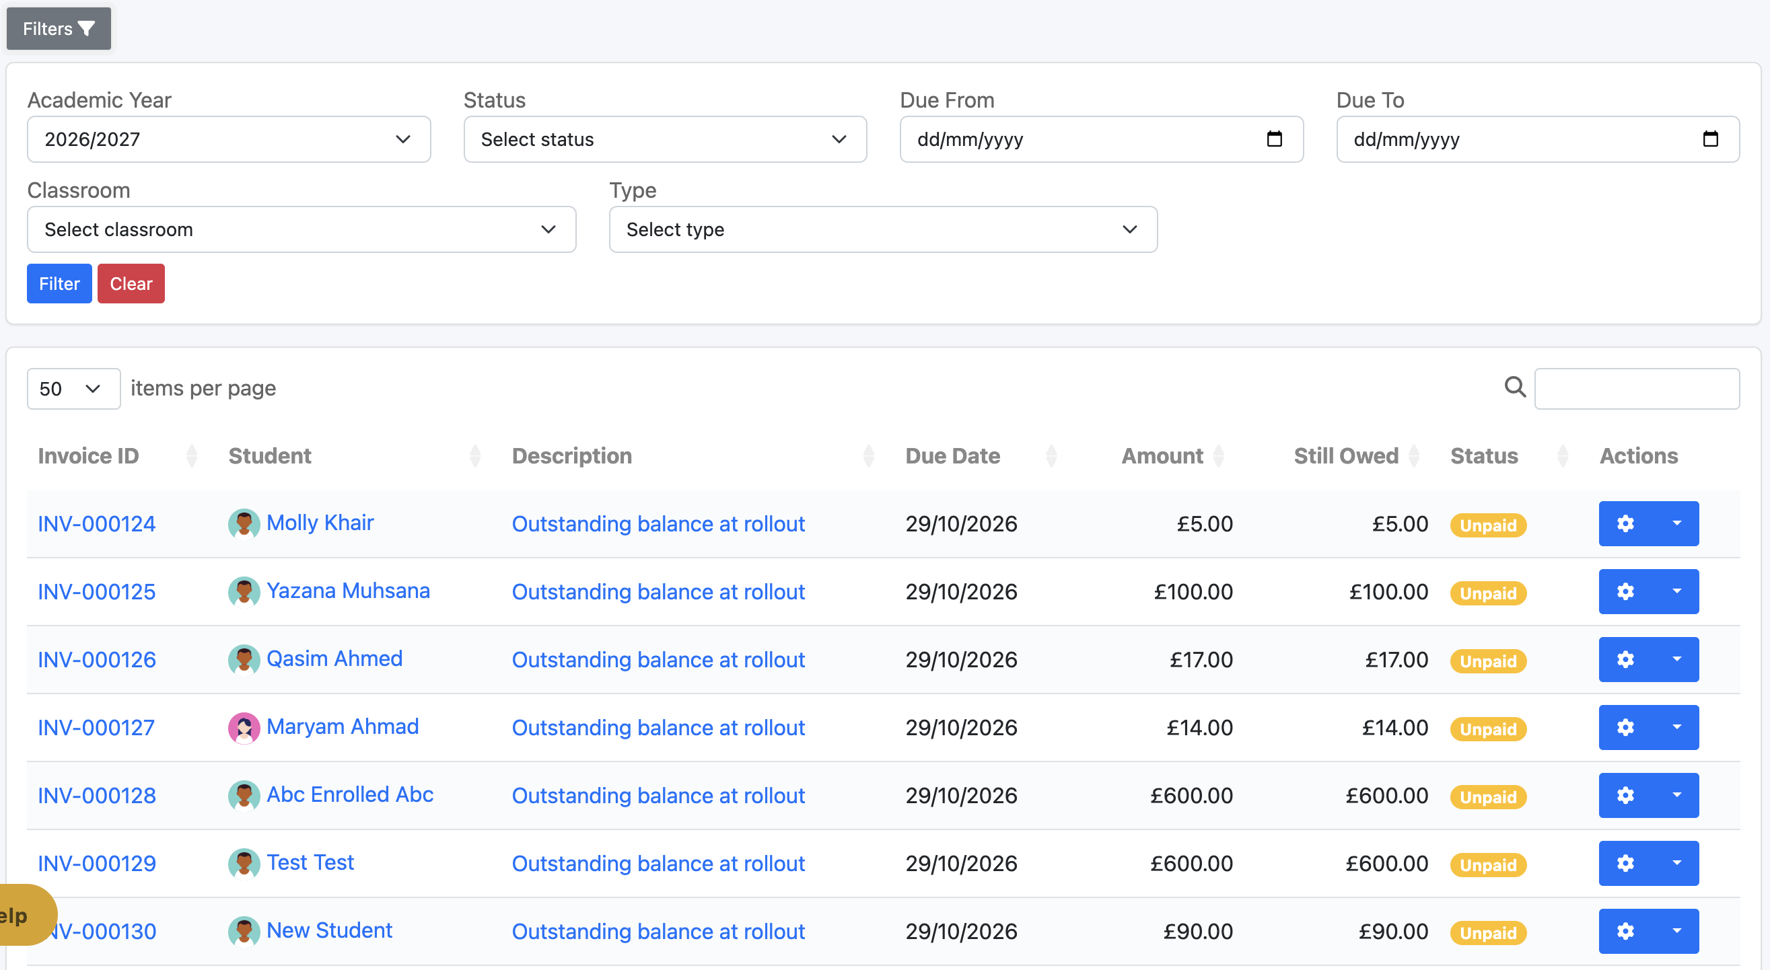Click the gear icon for INV-000130
Screen dimensions: 1770x970
1625,932
